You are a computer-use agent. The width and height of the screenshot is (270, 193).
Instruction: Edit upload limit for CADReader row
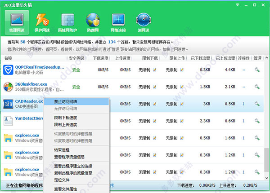pyautogui.click(x=182, y=104)
